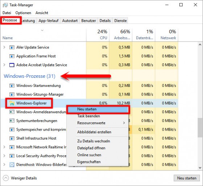This screenshot has width=203, height=186.
Task: Select the Shell Infrastructure Host name
Action: click(36, 138)
